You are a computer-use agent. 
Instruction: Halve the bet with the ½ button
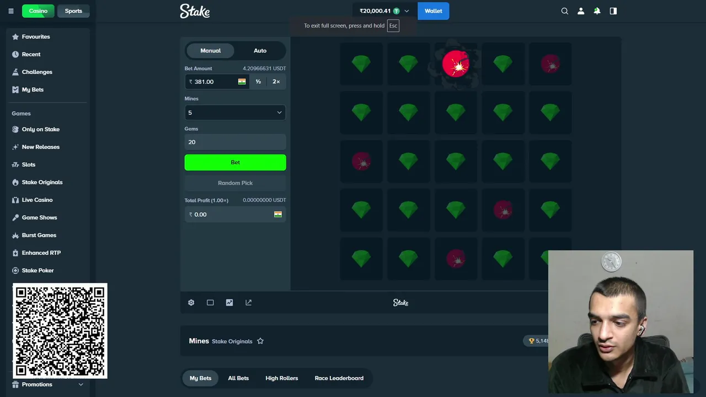pyautogui.click(x=258, y=82)
